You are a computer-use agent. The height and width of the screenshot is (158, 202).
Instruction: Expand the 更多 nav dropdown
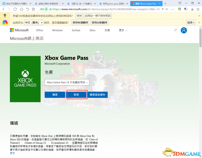(123, 30)
